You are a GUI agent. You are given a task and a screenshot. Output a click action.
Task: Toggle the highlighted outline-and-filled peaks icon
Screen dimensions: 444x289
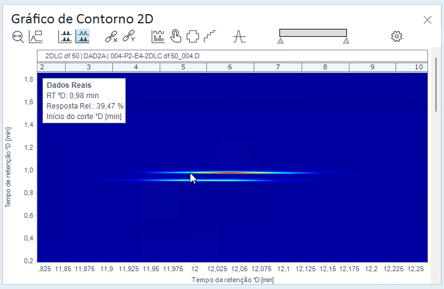[x=82, y=36]
